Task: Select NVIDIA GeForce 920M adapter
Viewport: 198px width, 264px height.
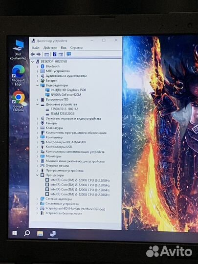Action: [x=66, y=95]
